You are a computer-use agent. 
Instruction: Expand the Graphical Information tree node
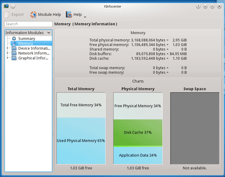7,58
